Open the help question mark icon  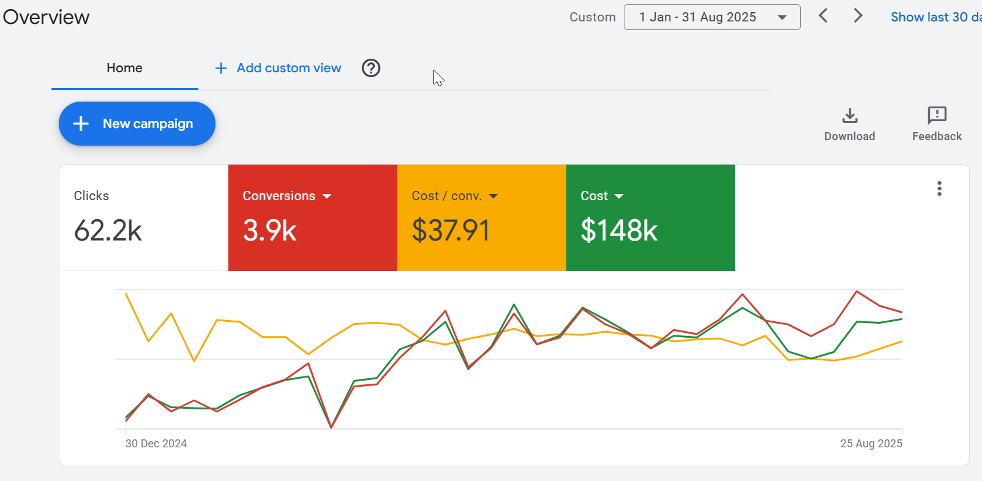tap(371, 68)
